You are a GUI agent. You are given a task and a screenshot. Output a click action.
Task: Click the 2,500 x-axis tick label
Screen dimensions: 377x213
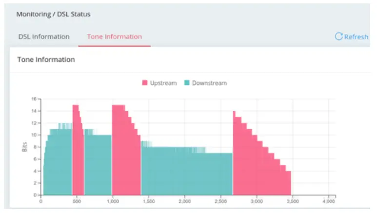click(x=221, y=201)
